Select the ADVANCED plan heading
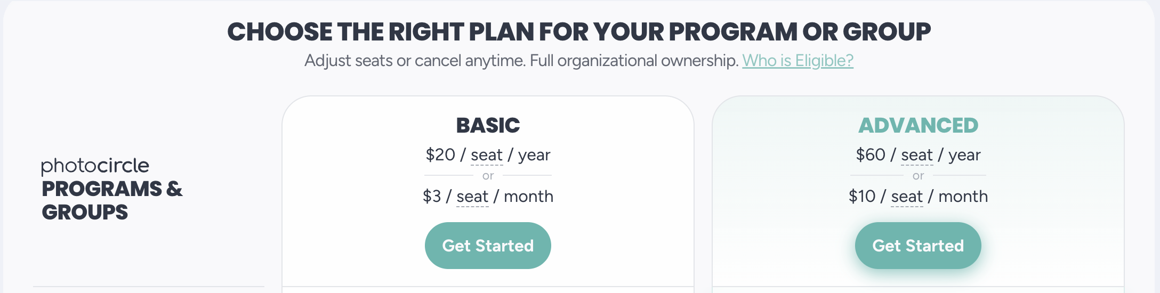This screenshot has width=1160, height=293. coord(918,125)
